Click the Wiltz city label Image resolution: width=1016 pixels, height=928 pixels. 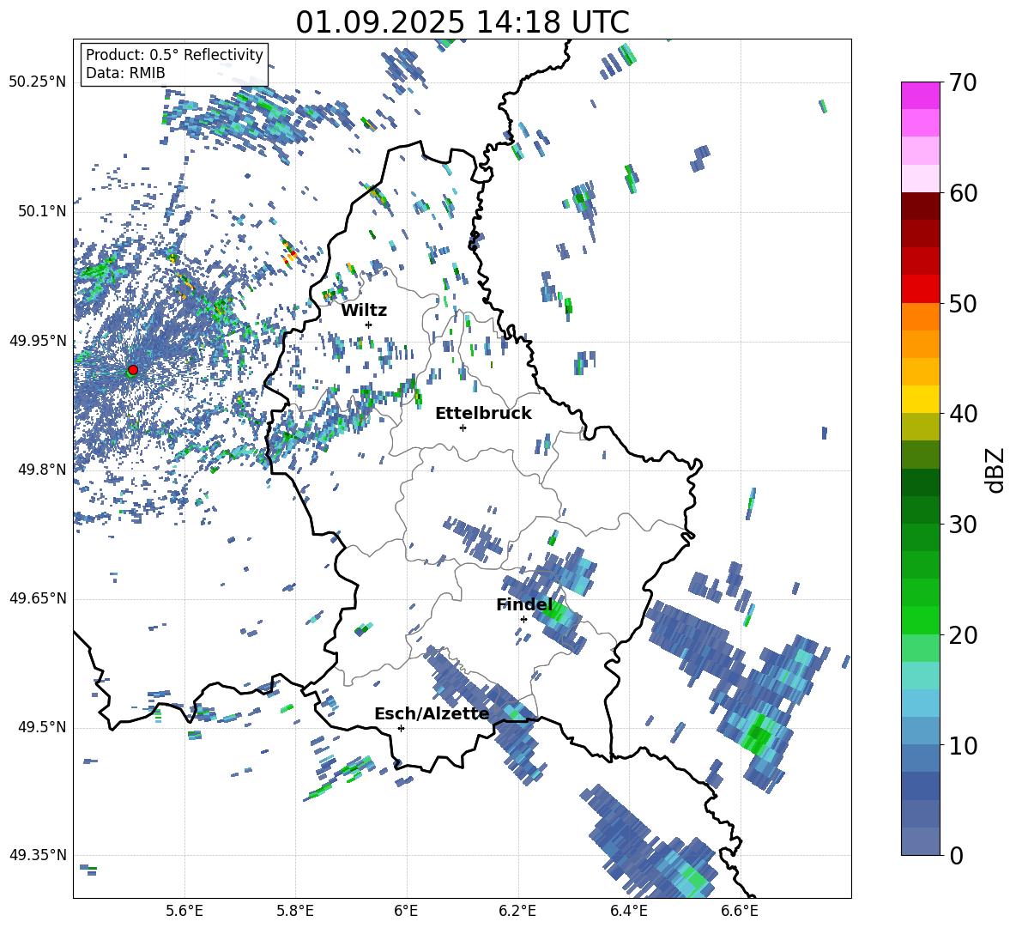364,311
